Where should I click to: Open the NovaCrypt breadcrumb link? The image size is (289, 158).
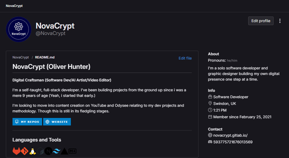(21, 57)
